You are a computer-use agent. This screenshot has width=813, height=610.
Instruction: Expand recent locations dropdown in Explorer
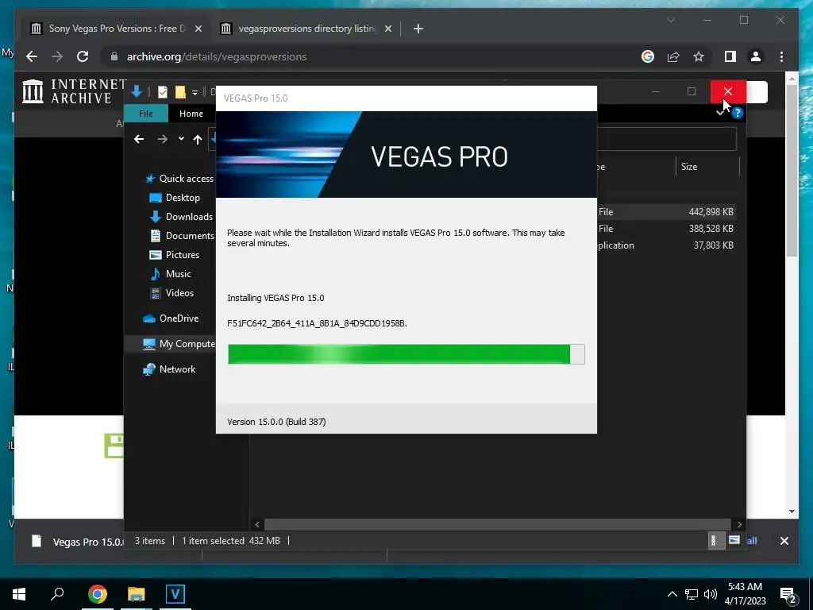click(181, 139)
